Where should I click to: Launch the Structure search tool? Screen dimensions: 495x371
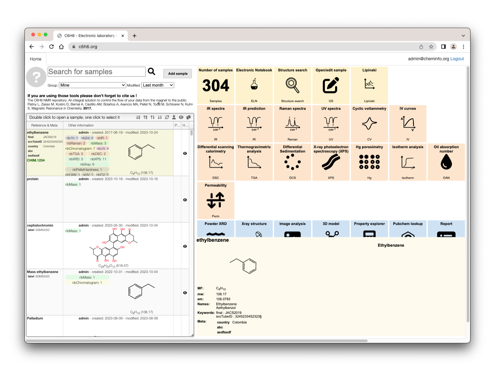pos(292,85)
